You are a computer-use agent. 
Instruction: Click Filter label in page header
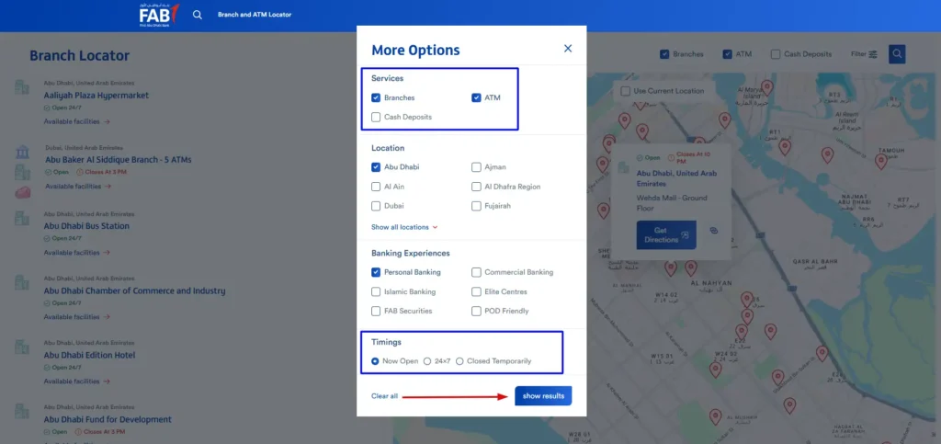(x=858, y=54)
